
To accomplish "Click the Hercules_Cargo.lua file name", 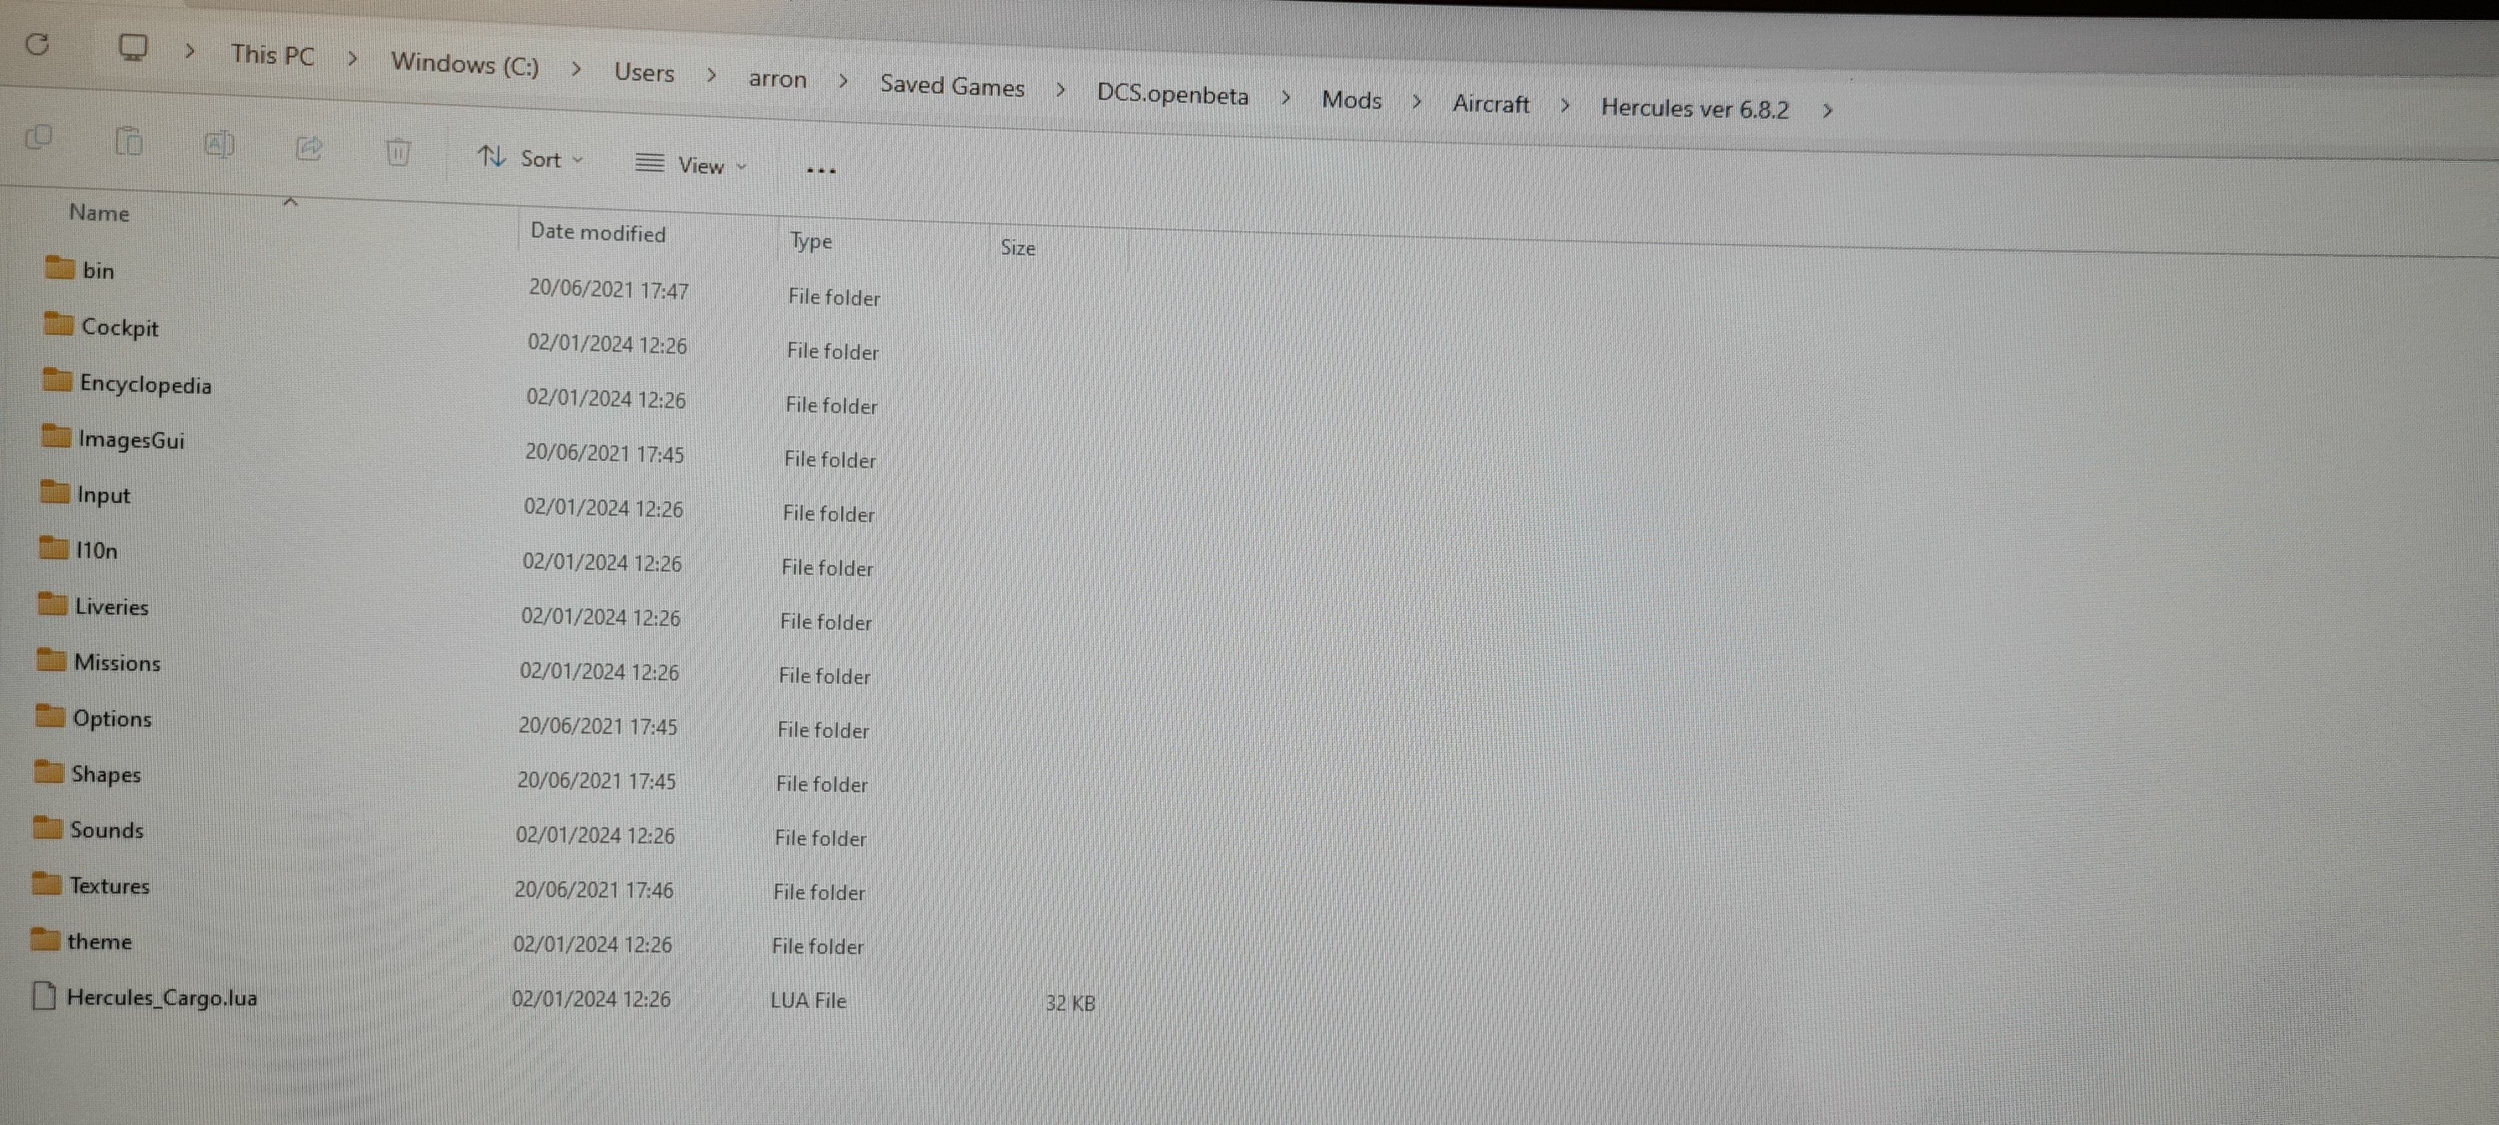I will [x=162, y=998].
